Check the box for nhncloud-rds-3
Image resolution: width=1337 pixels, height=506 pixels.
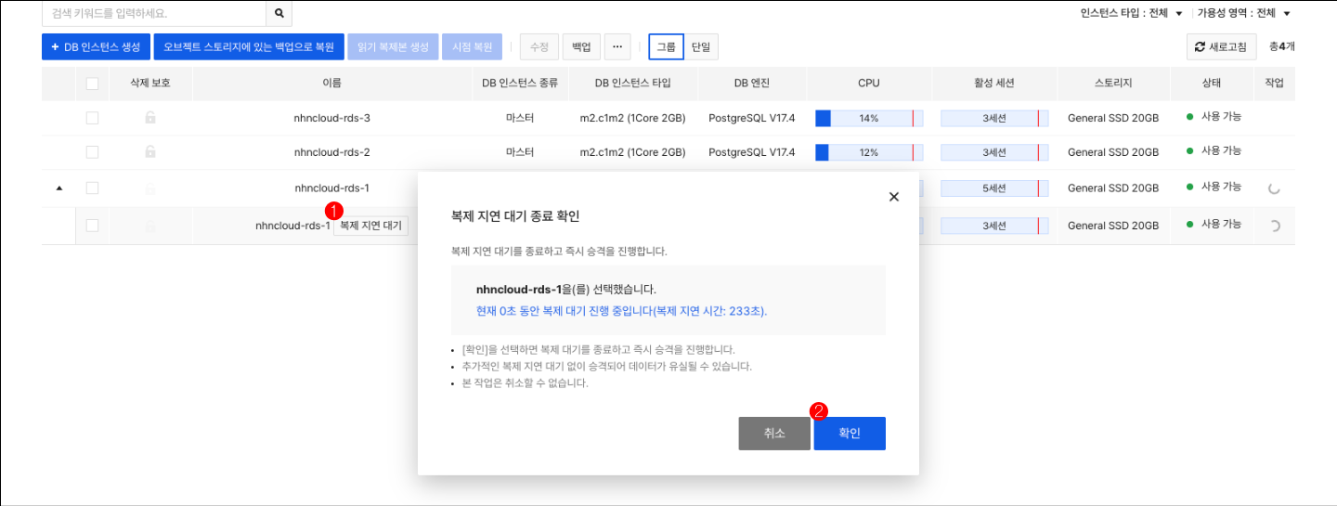[92, 118]
